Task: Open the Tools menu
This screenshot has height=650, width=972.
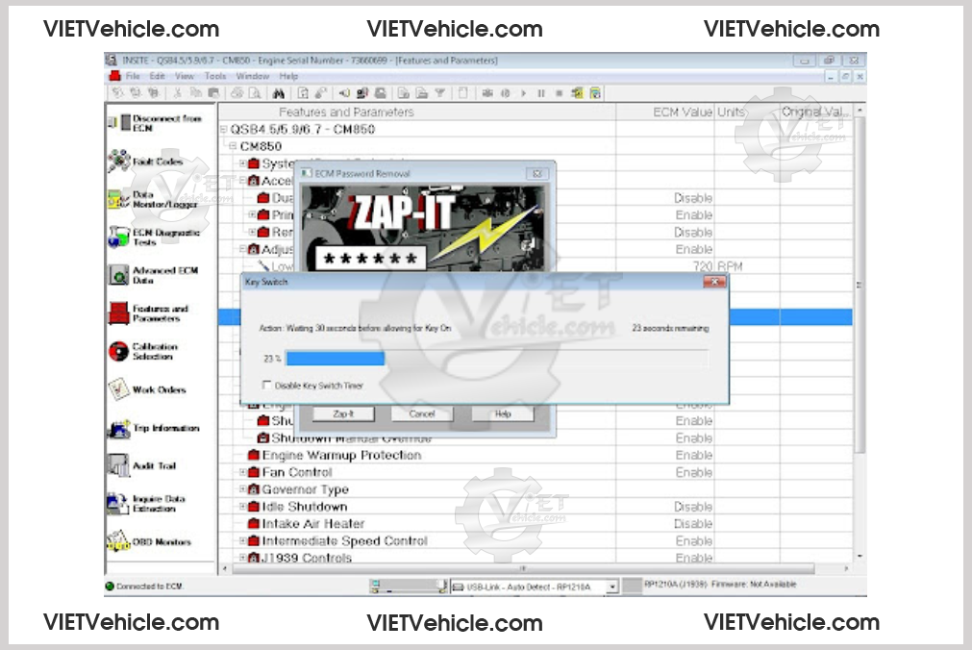Action: click(x=214, y=76)
